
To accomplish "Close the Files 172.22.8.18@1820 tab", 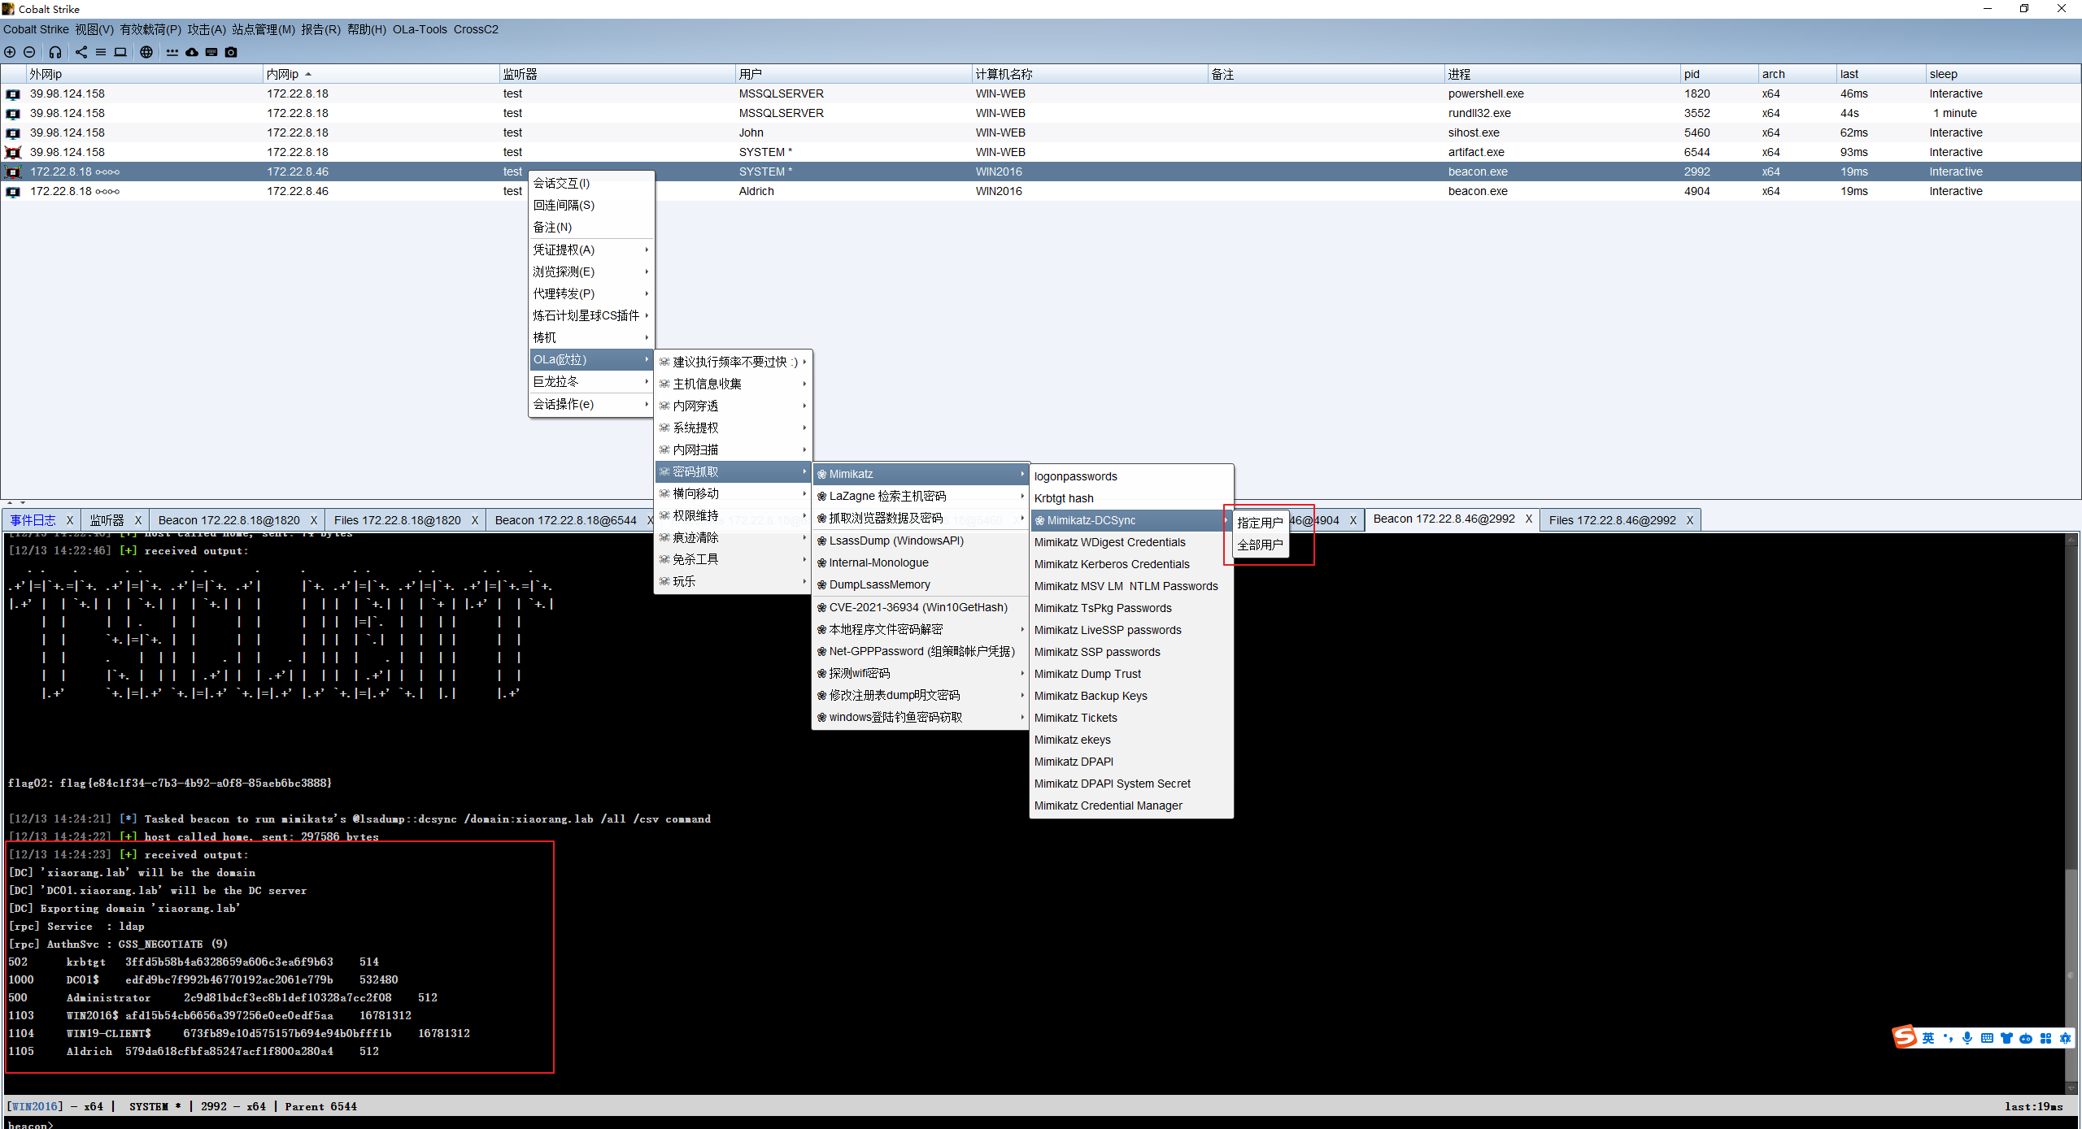I will coord(475,520).
